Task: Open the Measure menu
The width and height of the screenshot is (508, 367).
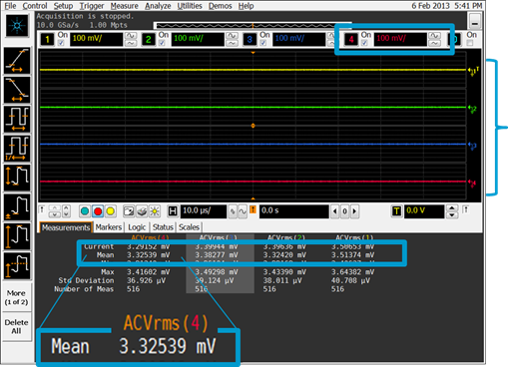Action: point(125,6)
